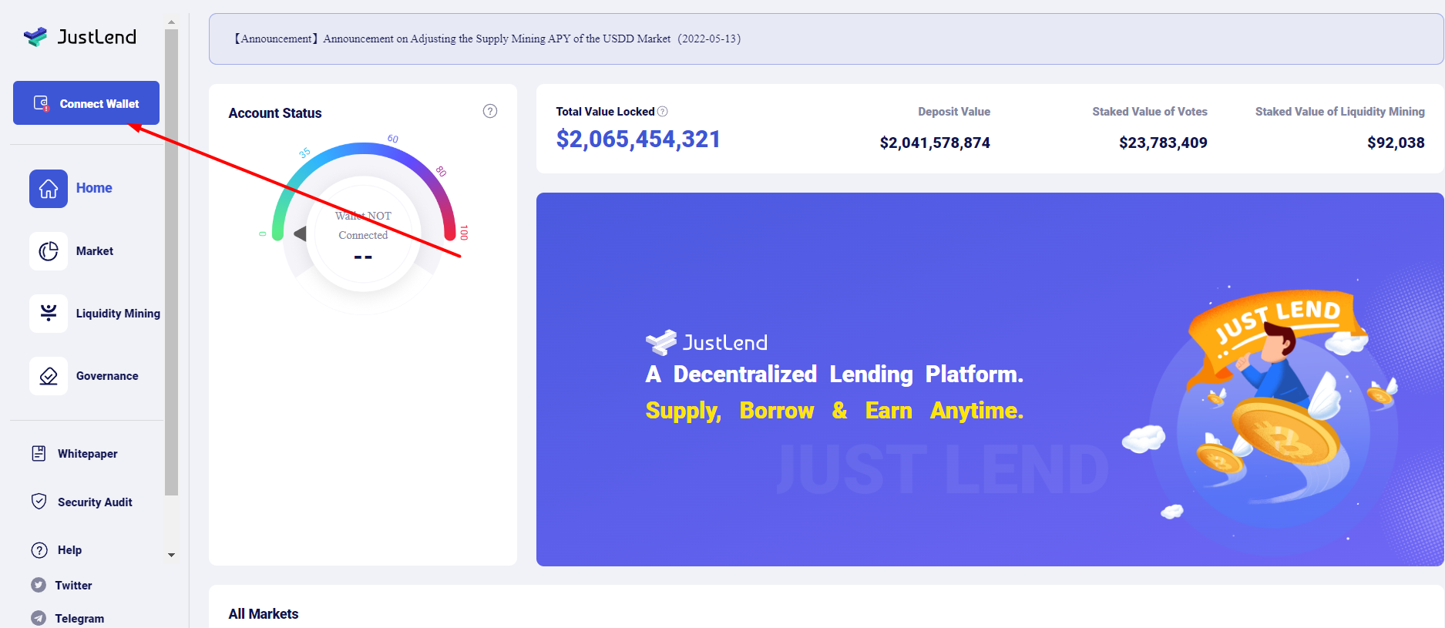Click the Whitepaper document icon

point(39,453)
